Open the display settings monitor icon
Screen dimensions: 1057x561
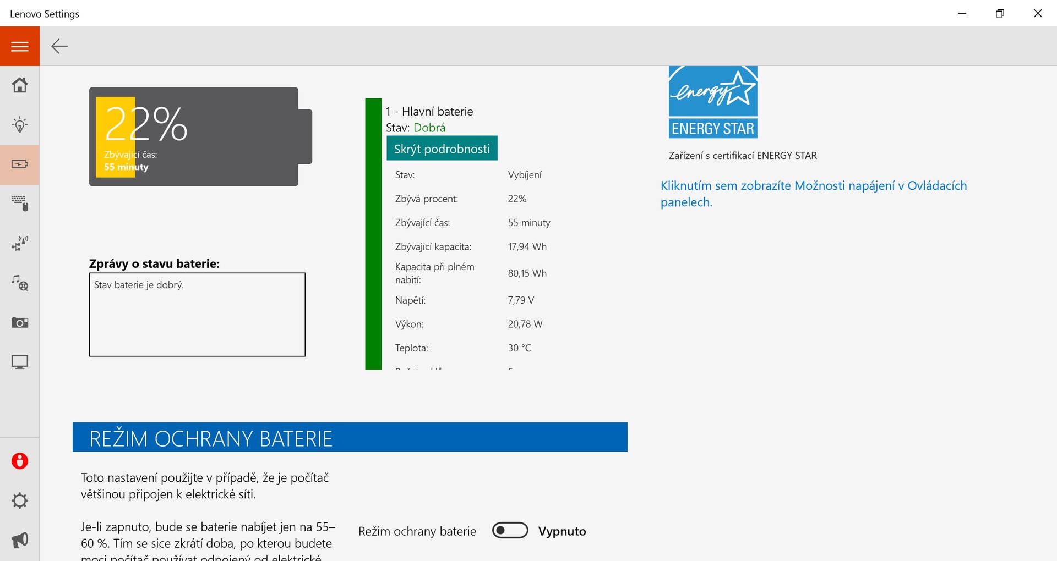tap(20, 362)
